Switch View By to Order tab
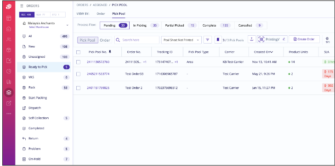This screenshot has height=166, width=335. 101,14
